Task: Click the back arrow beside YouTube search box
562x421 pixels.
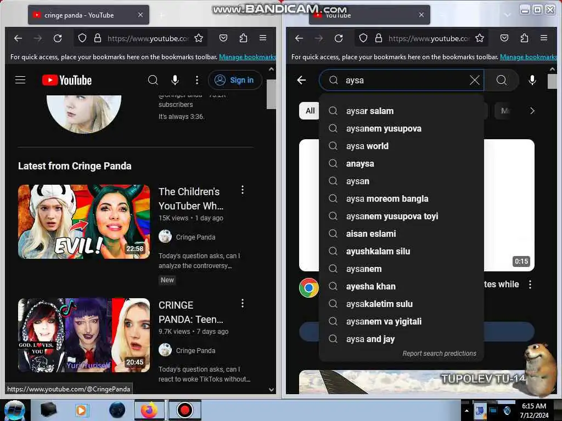Action: click(x=301, y=80)
